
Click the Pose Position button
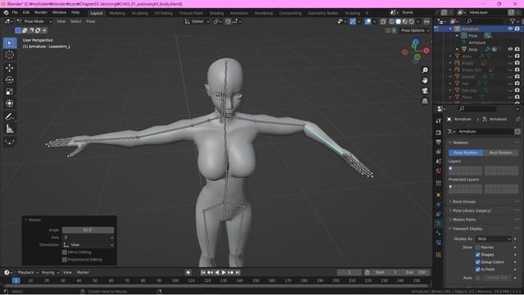tap(466, 152)
